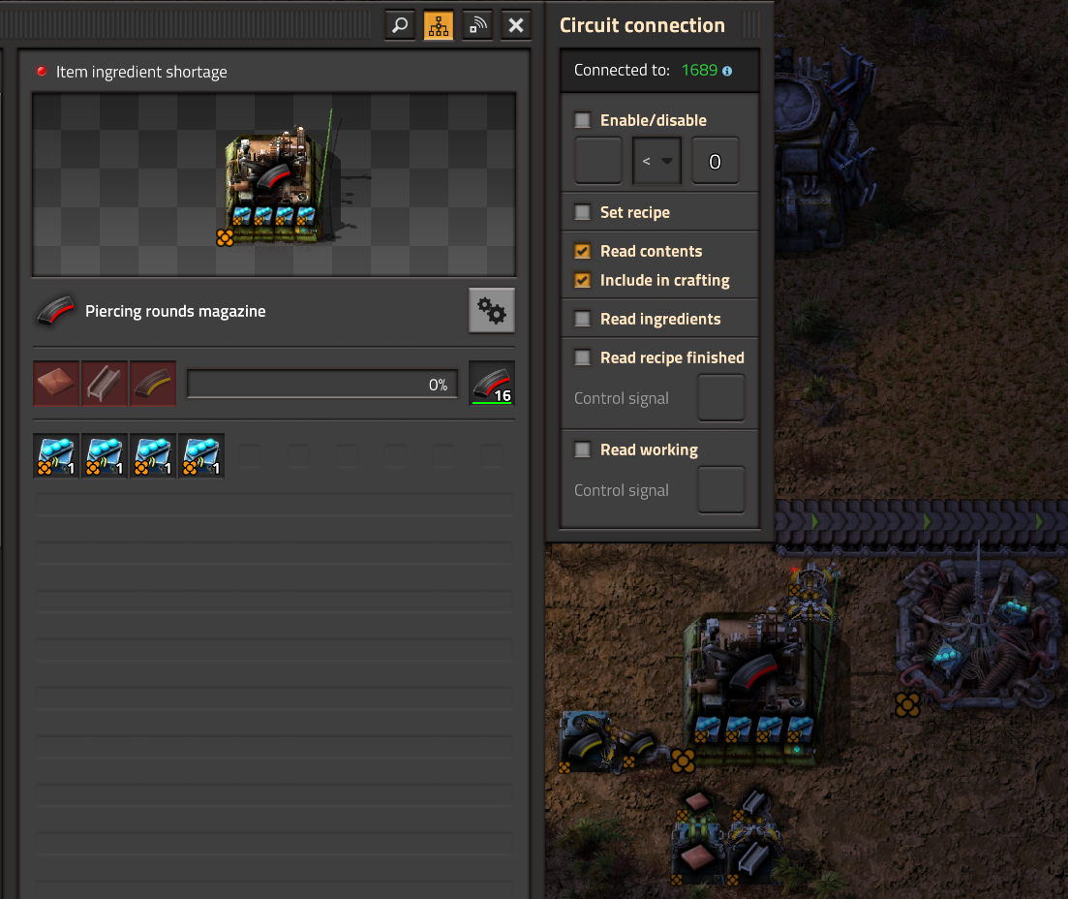The image size is (1068, 899).
Task: Click the piercing rounds output slot showing 16
Action: pyautogui.click(x=492, y=384)
